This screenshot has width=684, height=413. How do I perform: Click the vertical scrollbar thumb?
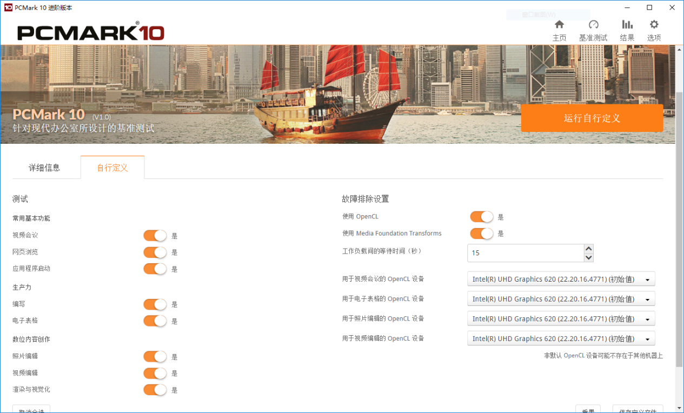pyautogui.click(x=680, y=230)
